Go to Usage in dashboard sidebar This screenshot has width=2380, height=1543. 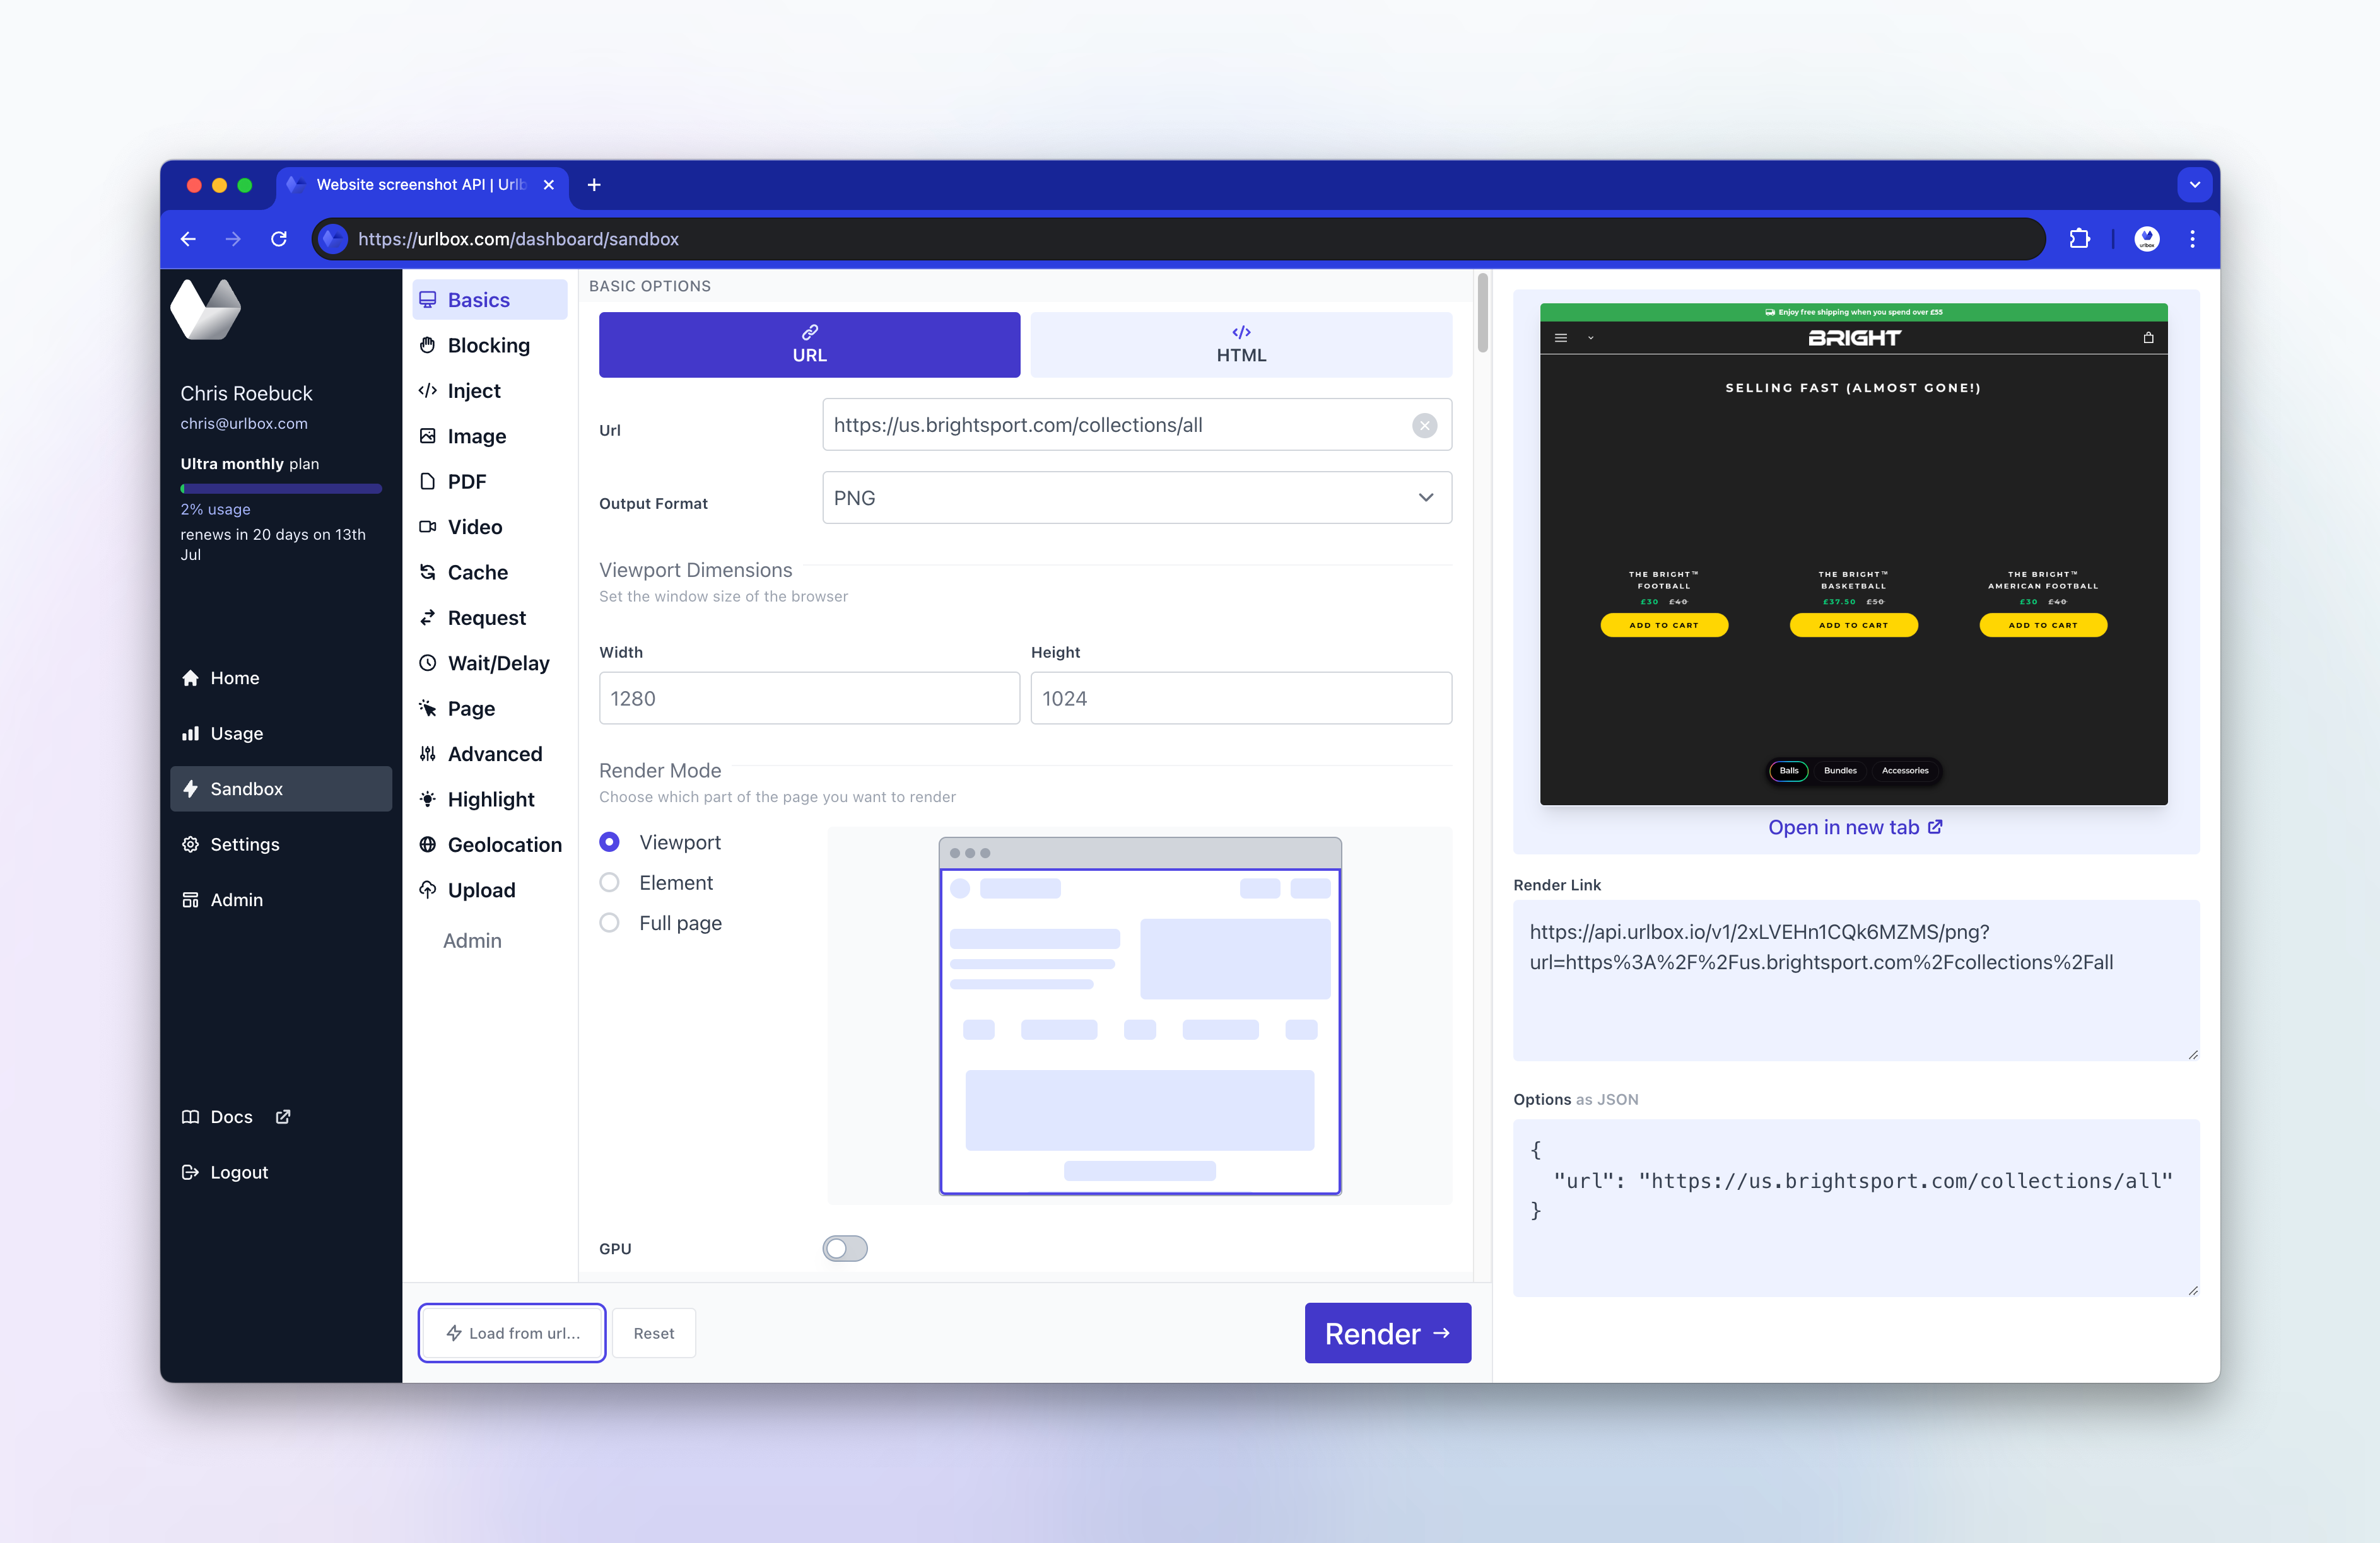pyautogui.click(x=236, y=733)
